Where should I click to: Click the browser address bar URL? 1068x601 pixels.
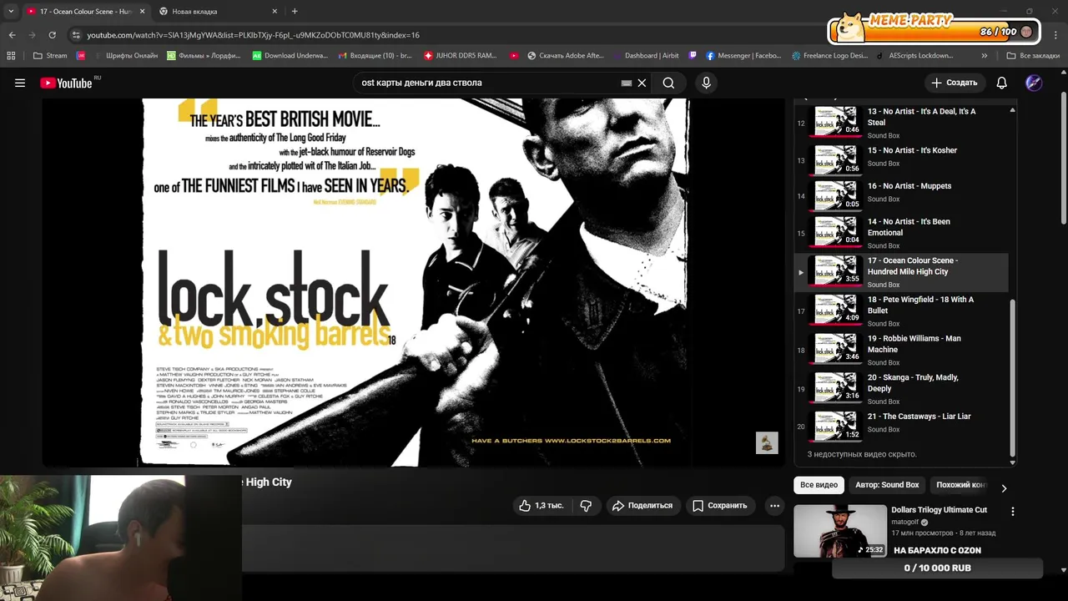coord(253,35)
